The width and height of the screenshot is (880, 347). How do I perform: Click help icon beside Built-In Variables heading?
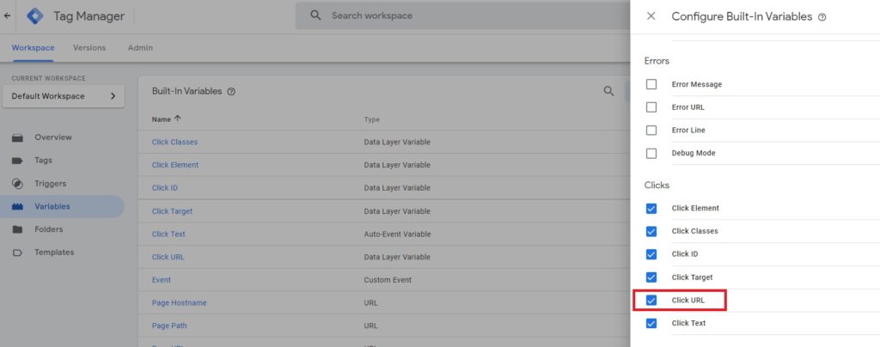231,91
